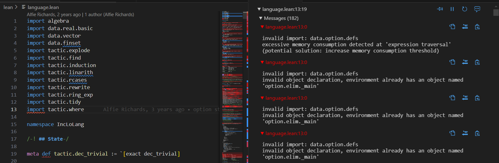Viewport: 499px width, 163px height.
Task: Select the lean folder breadcrumb
Action: pos(8,7)
